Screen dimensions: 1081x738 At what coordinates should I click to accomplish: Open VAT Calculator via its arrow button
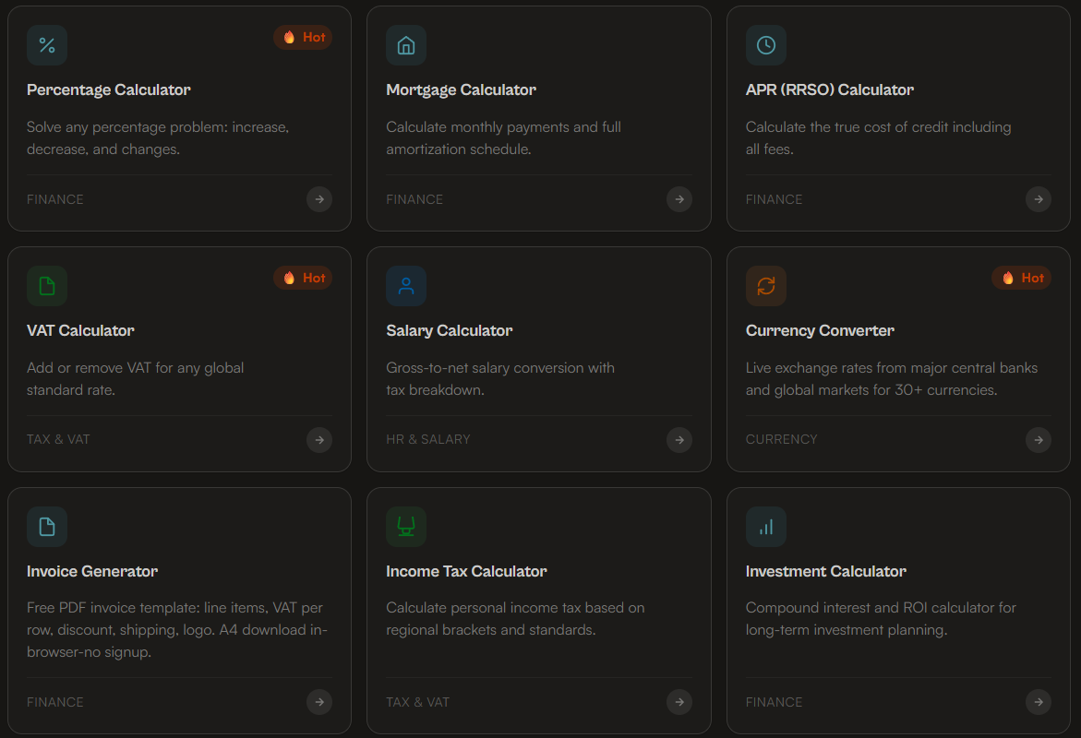[x=319, y=440]
